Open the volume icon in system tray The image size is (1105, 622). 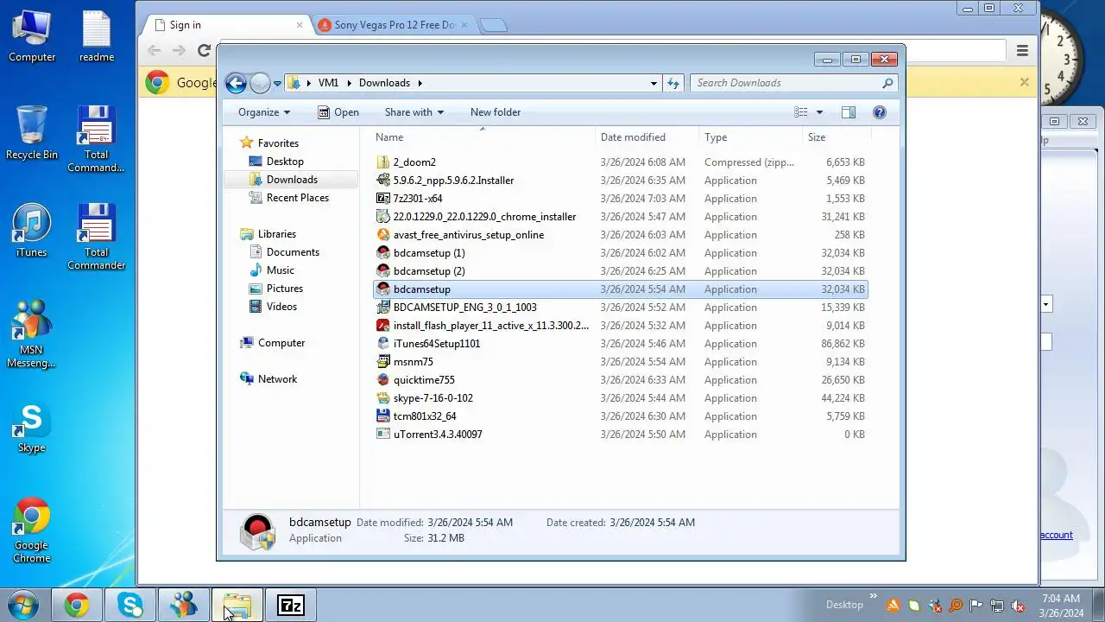[x=1018, y=606]
